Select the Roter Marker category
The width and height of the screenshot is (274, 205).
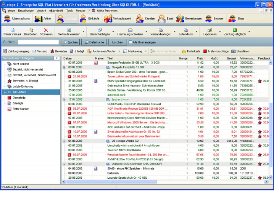(20, 109)
